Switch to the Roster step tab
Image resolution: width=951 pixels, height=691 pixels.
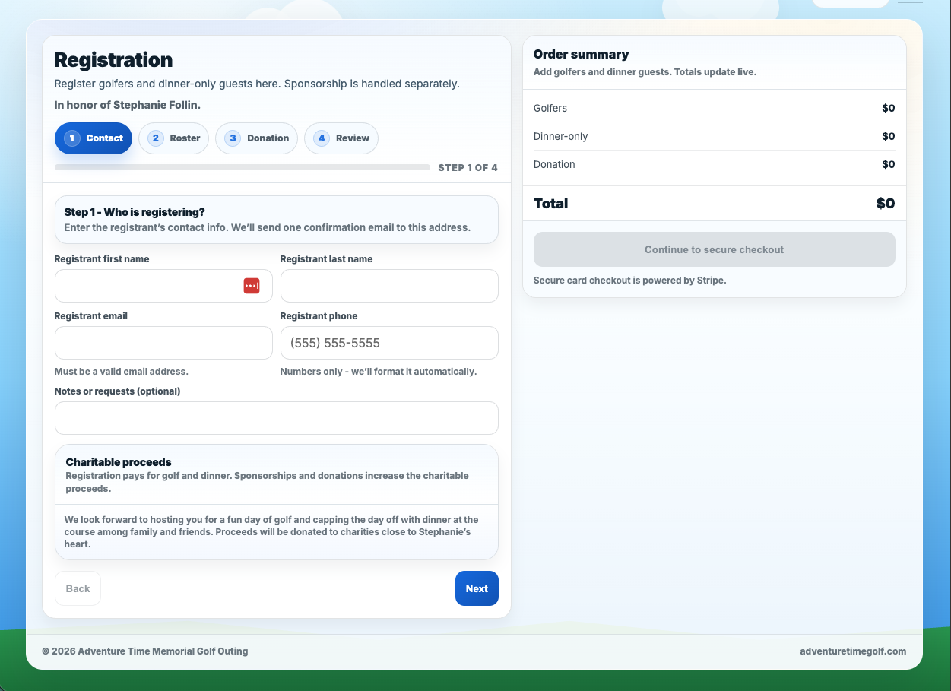(x=174, y=138)
